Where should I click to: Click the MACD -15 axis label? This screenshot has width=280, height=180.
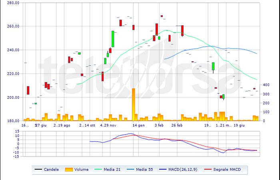click(x=16, y=156)
